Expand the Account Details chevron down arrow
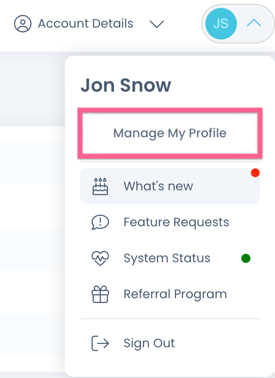The image size is (275, 378). [156, 24]
